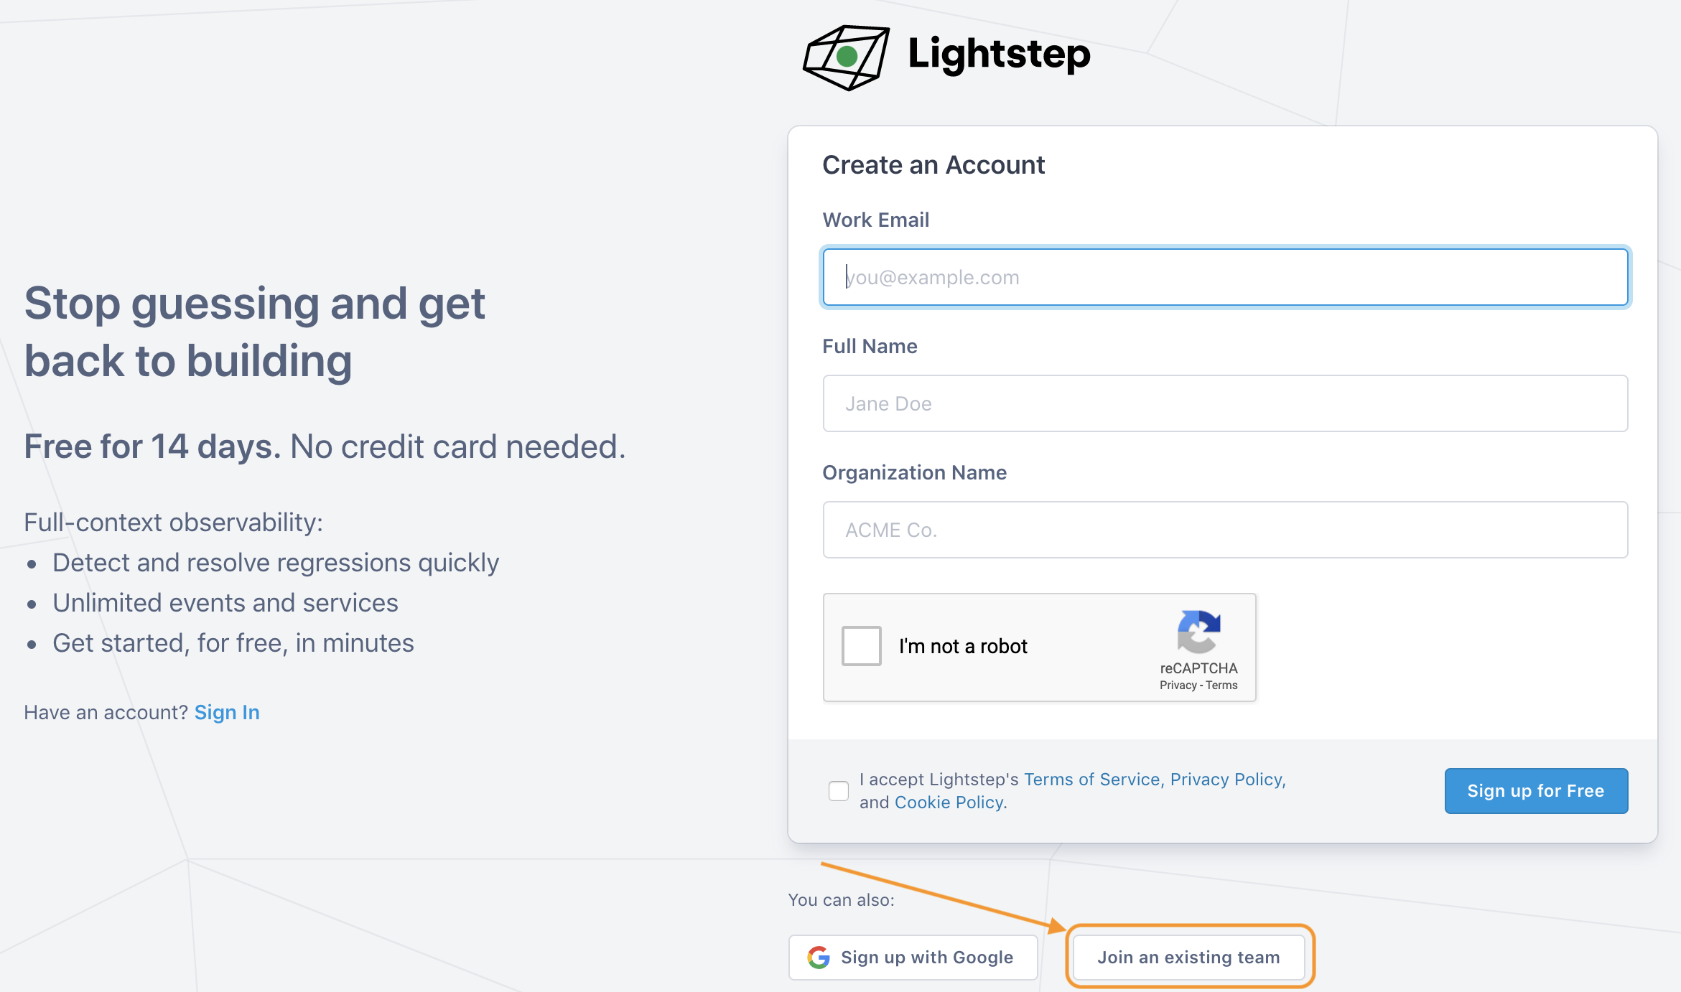Open reCAPTCHA Privacy link
This screenshot has height=992, width=1681.
(1178, 685)
